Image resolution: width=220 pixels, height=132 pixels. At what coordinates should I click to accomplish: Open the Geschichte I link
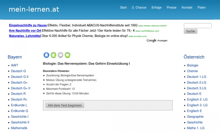(20, 117)
